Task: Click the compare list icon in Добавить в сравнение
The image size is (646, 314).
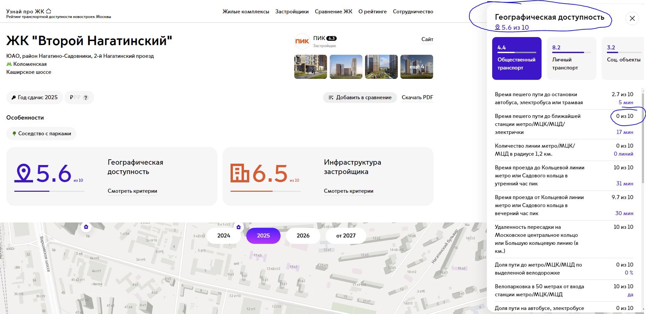Action: (331, 98)
